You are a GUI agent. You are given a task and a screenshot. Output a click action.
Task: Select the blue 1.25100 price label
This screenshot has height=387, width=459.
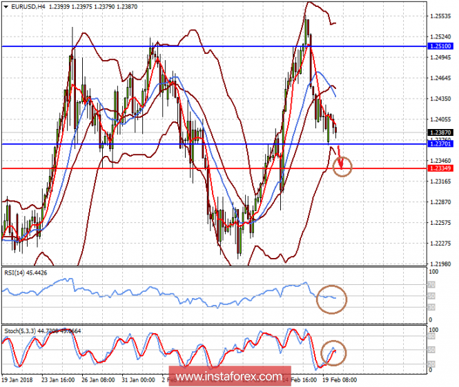pos(440,46)
